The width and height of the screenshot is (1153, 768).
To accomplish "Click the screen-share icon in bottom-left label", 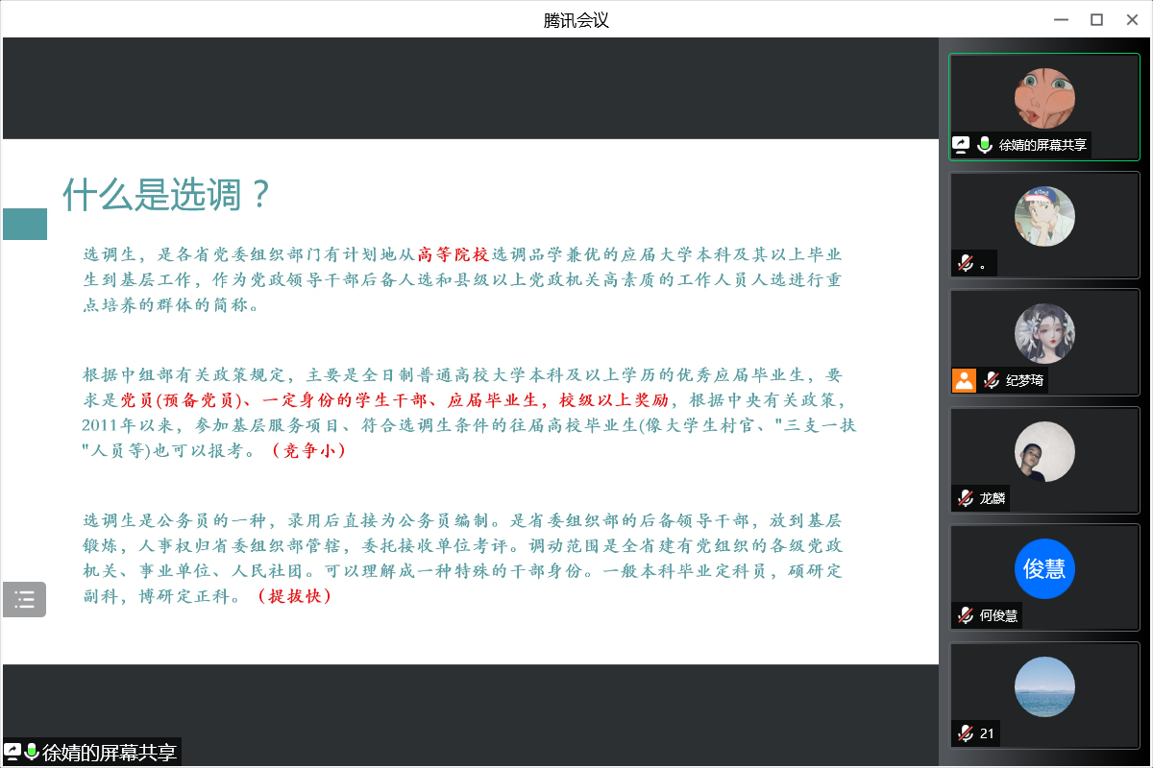I will pyautogui.click(x=12, y=752).
